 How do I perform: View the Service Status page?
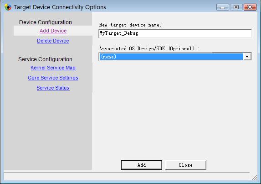point(53,88)
